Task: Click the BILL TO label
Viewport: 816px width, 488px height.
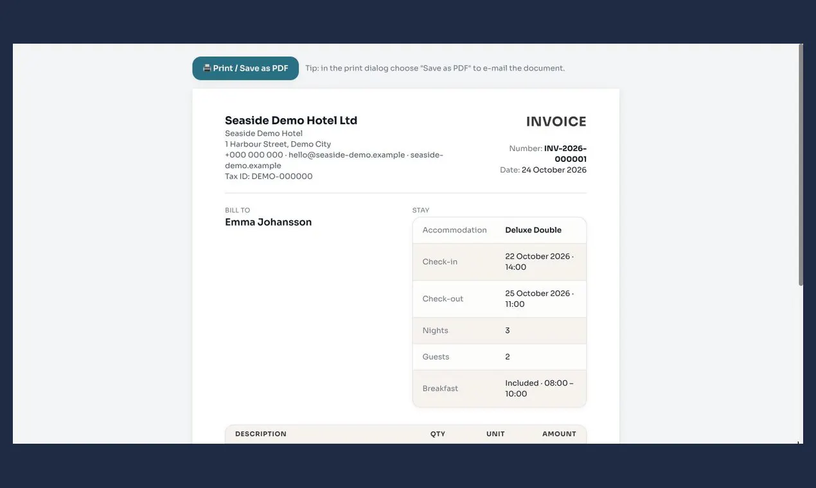Action: pos(237,210)
